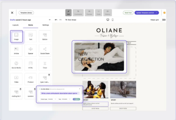Click the undo arrow icon
176x120 pixels.
[56, 20]
